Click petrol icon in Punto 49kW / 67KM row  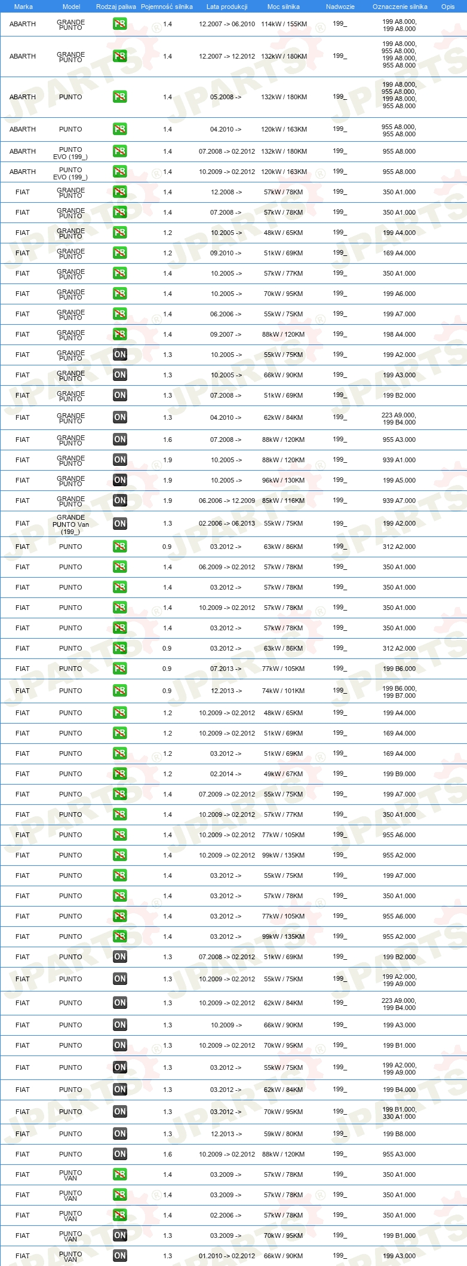(x=119, y=774)
